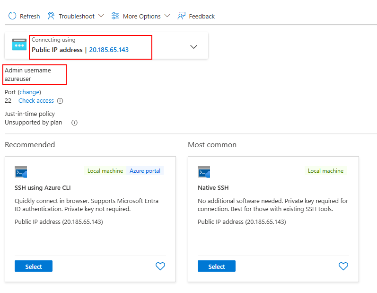Click the Azure portal tag
The image size is (377, 293).
click(x=145, y=171)
